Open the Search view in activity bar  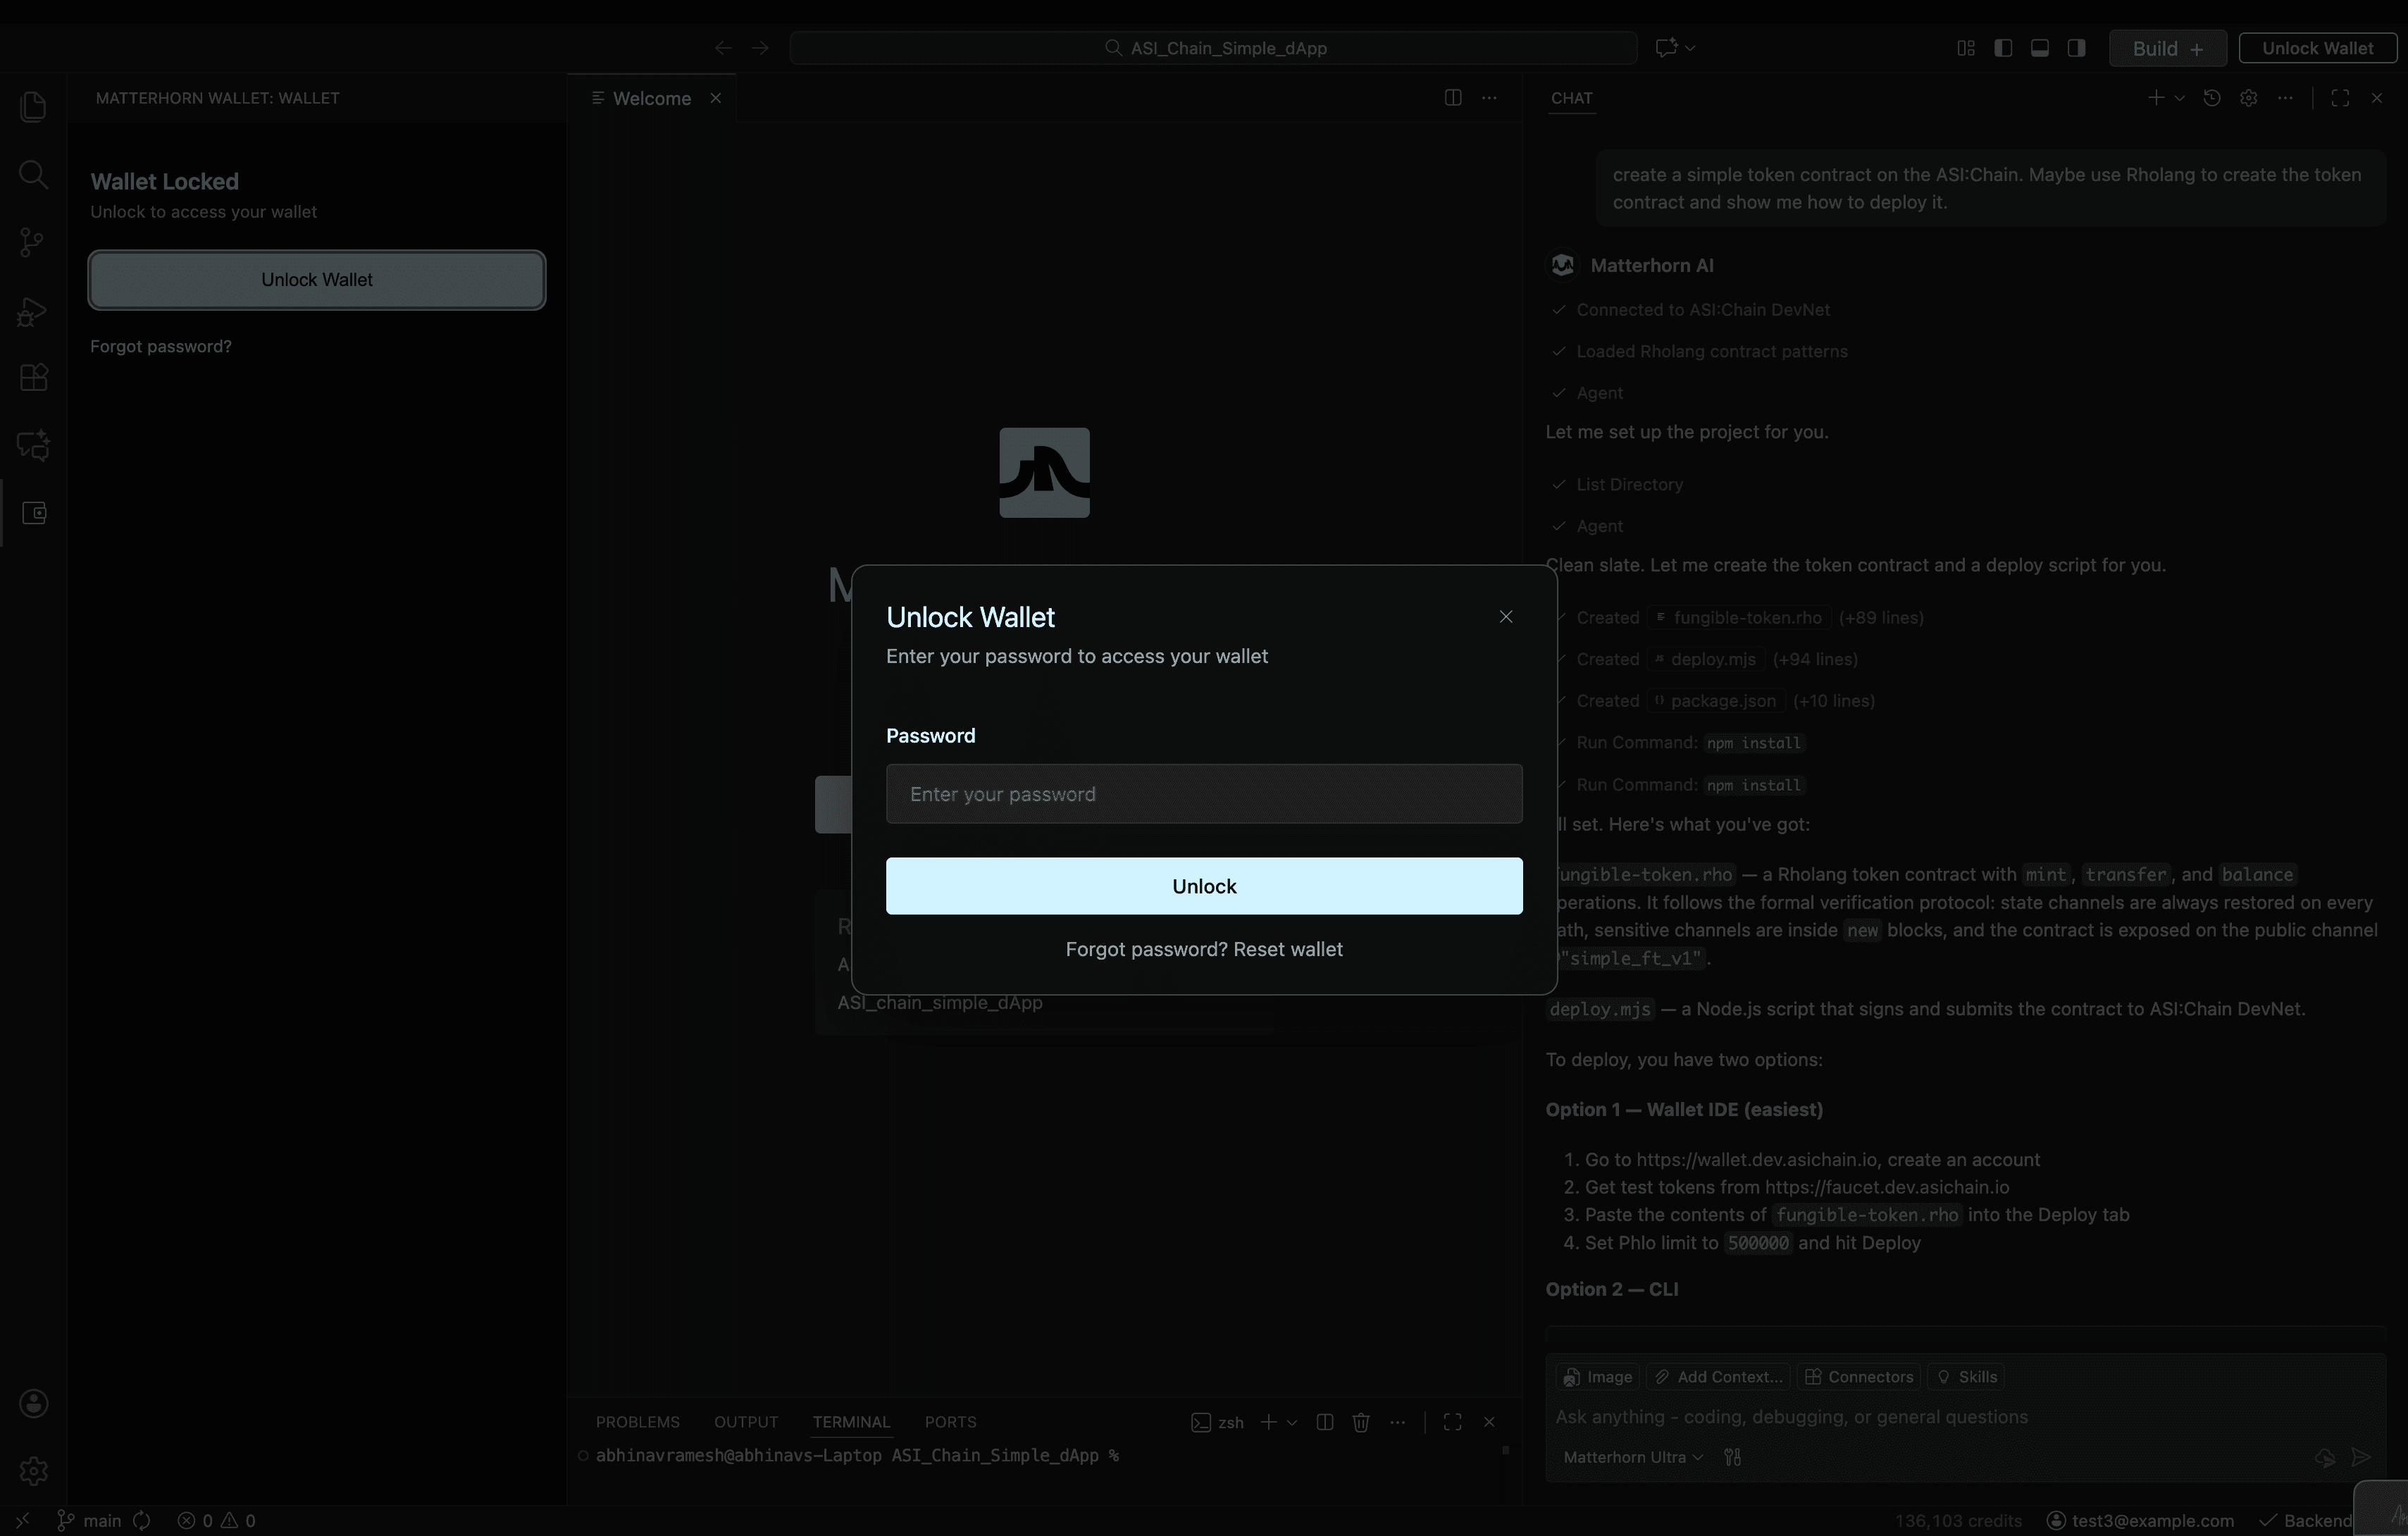[33, 175]
